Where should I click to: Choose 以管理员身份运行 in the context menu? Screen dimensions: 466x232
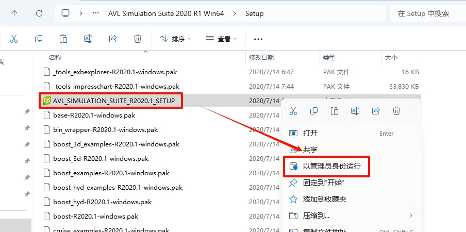(x=352, y=166)
